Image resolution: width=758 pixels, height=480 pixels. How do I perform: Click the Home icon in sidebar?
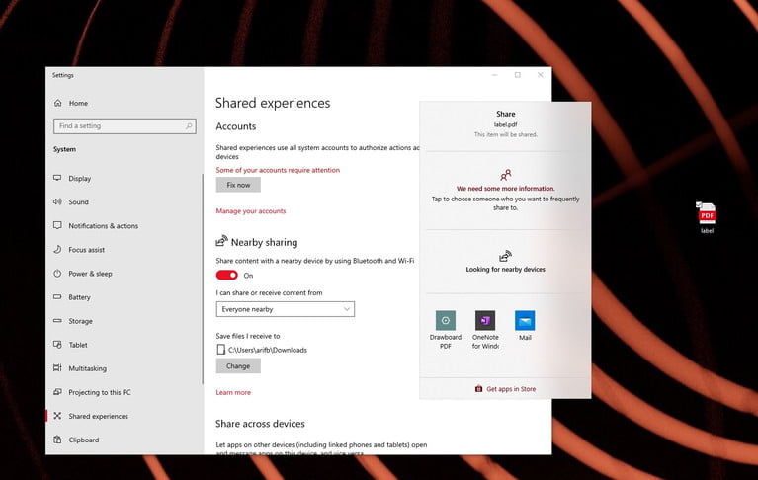(57, 103)
